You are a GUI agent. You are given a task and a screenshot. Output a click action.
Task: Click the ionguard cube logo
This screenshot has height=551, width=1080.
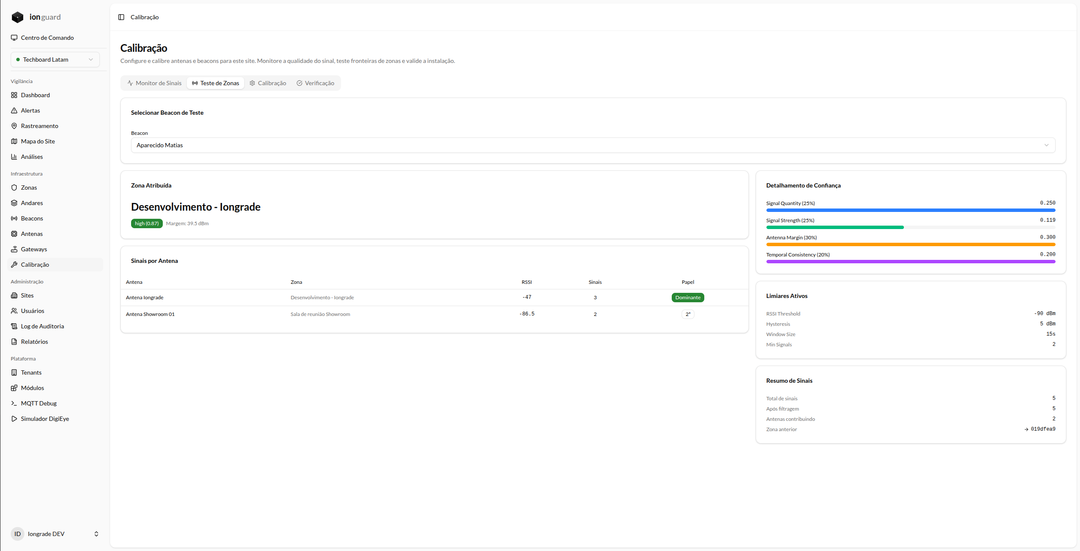(18, 17)
